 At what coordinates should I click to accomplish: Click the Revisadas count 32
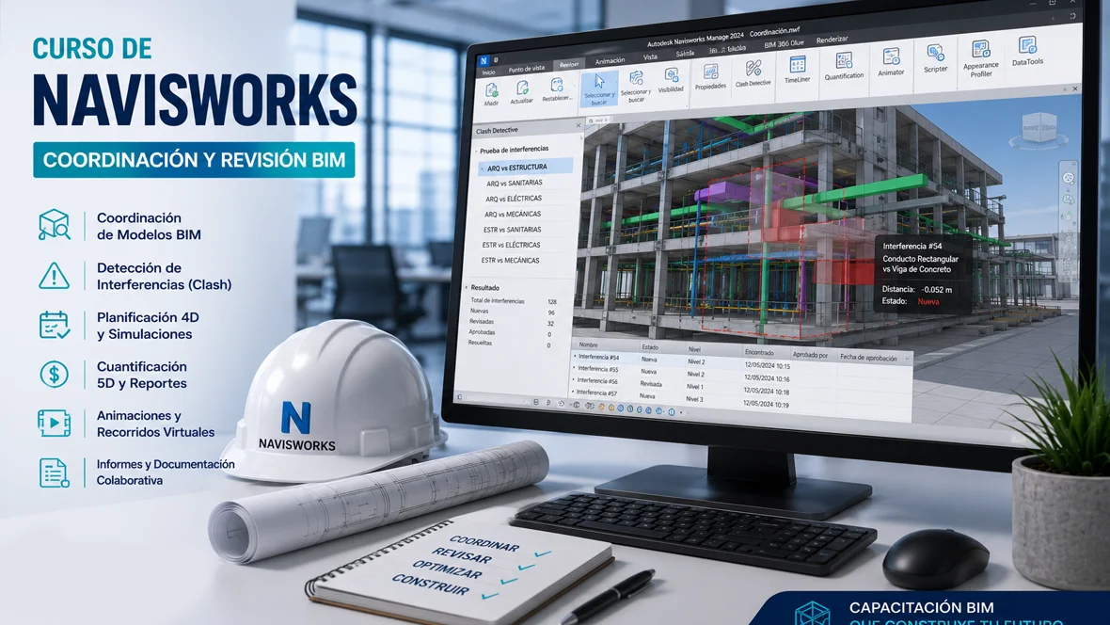tap(550, 323)
